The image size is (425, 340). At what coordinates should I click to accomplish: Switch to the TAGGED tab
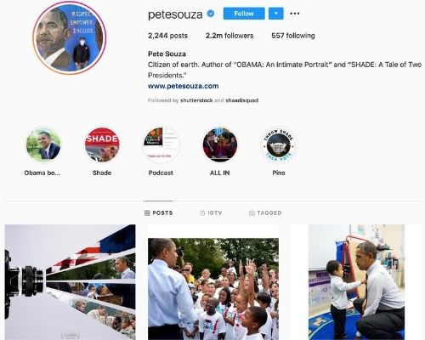pos(265,212)
